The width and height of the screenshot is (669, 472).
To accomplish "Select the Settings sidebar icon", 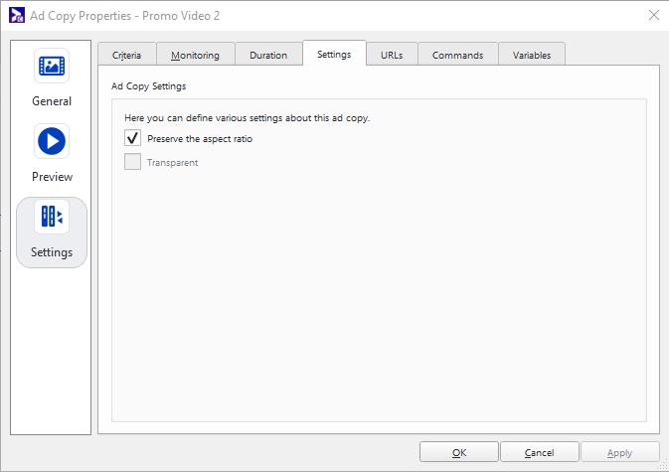I will [x=52, y=217].
